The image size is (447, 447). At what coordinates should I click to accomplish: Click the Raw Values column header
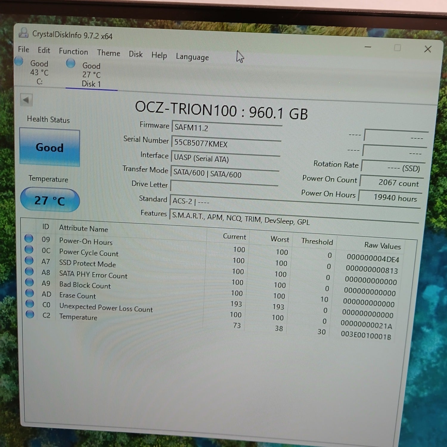382,246
